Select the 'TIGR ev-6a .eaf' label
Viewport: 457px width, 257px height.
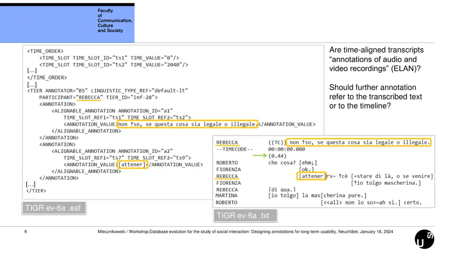click(x=54, y=208)
